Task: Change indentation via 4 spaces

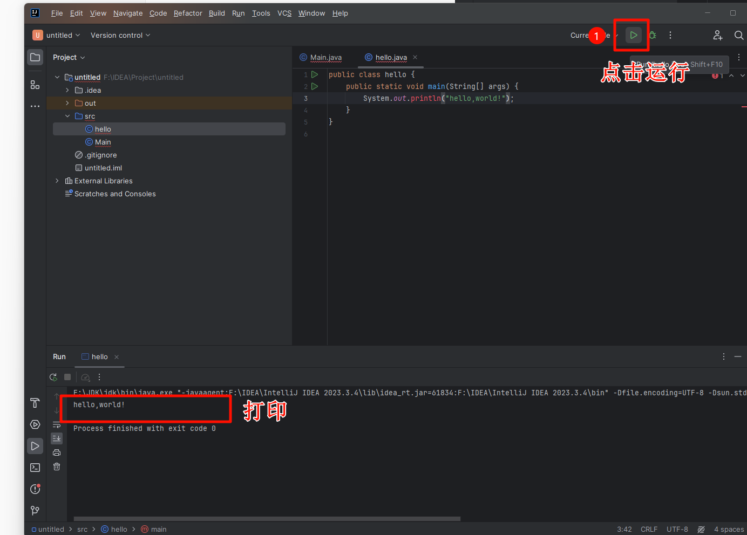Action: (x=729, y=530)
